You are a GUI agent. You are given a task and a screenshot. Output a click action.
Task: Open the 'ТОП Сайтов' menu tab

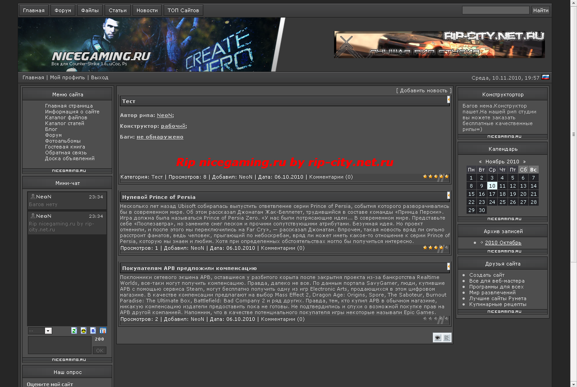183,10
